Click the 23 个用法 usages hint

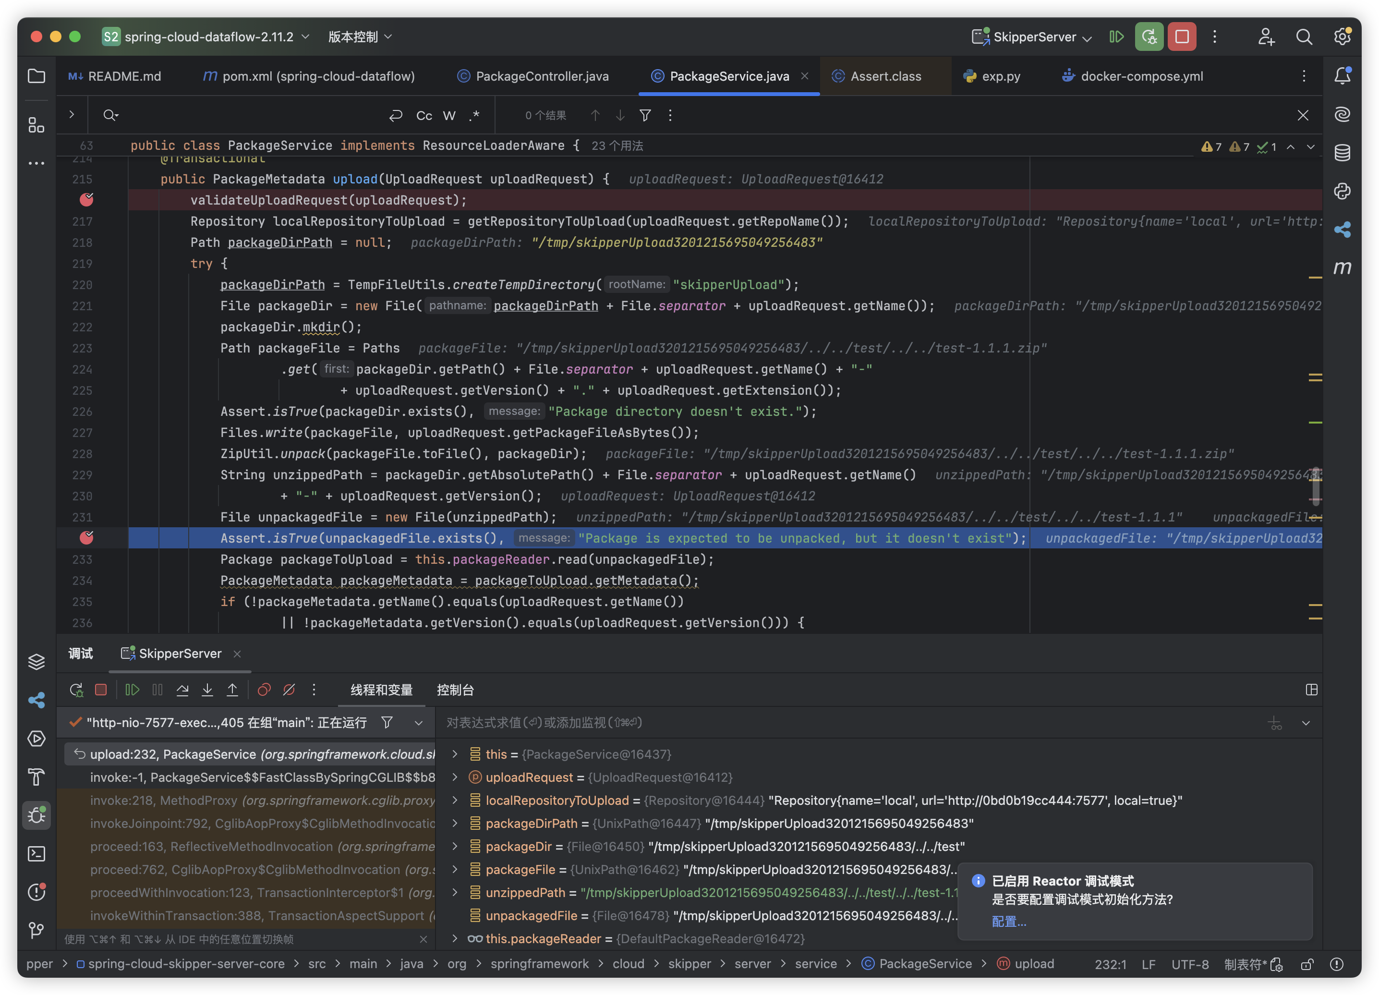tap(617, 146)
